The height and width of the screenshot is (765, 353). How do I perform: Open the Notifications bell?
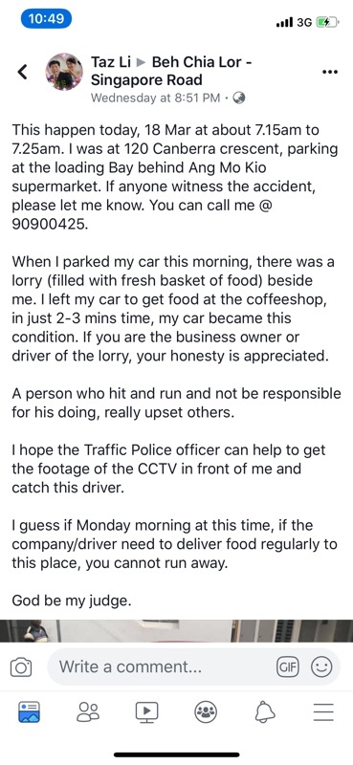(265, 711)
